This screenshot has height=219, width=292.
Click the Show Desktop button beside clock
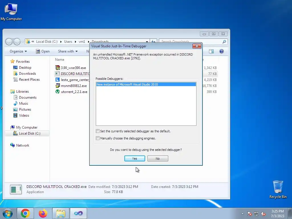coord(290,213)
